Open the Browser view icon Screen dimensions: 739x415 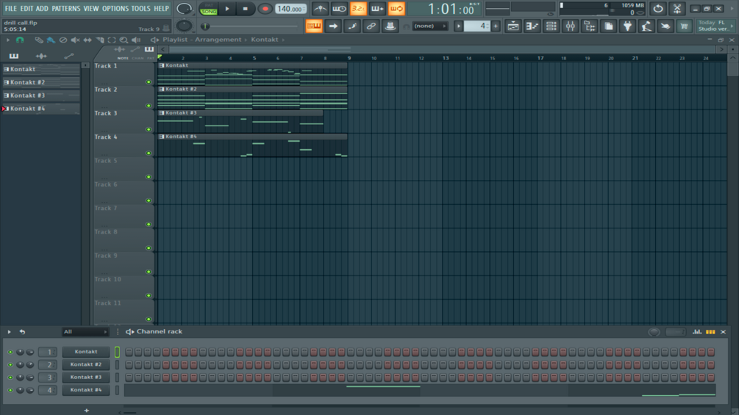pos(589,26)
